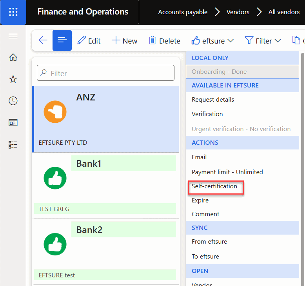
Task: Open the Filter dropdown in toolbar
Action: click(x=263, y=41)
